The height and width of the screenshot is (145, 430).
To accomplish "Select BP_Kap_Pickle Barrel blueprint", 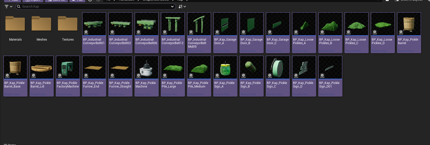I will coord(409,33).
